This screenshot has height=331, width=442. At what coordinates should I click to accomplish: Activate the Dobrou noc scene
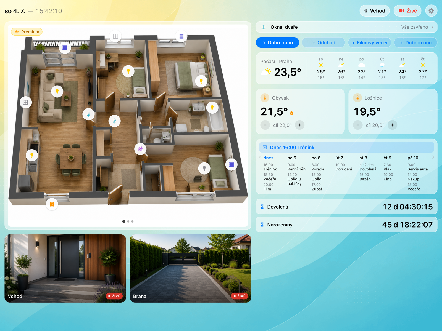(416, 42)
